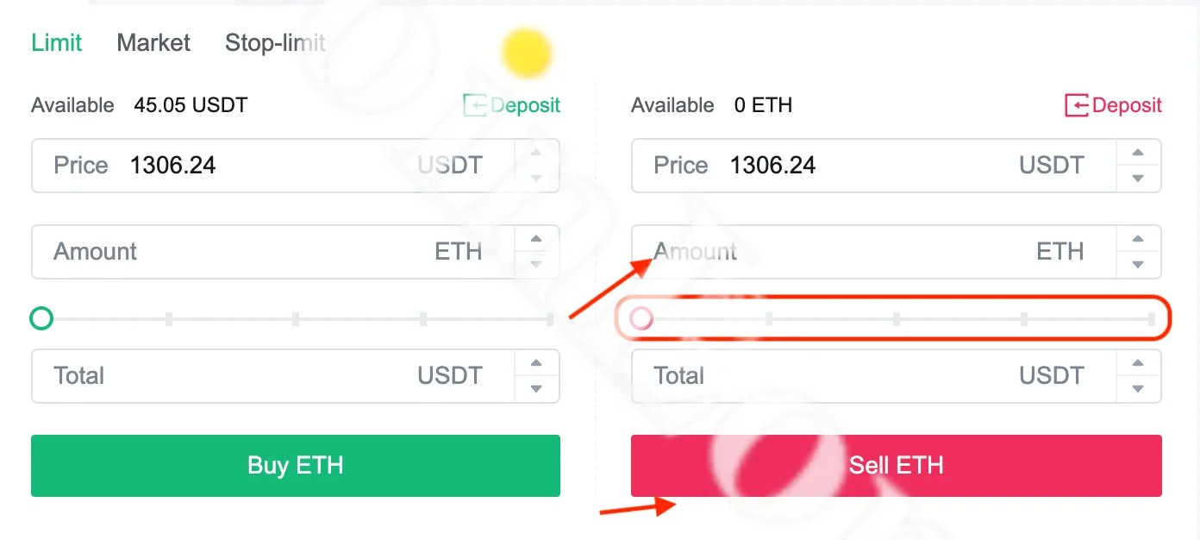Open the Stop-limit order tab

pos(274,42)
